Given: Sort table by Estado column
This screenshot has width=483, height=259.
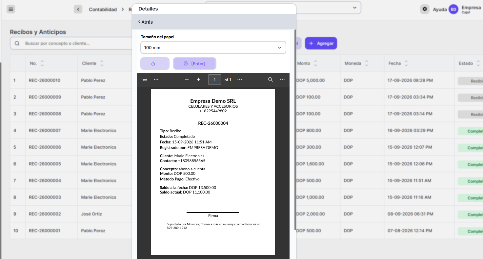Looking at the screenshot, I should [478, 64].
